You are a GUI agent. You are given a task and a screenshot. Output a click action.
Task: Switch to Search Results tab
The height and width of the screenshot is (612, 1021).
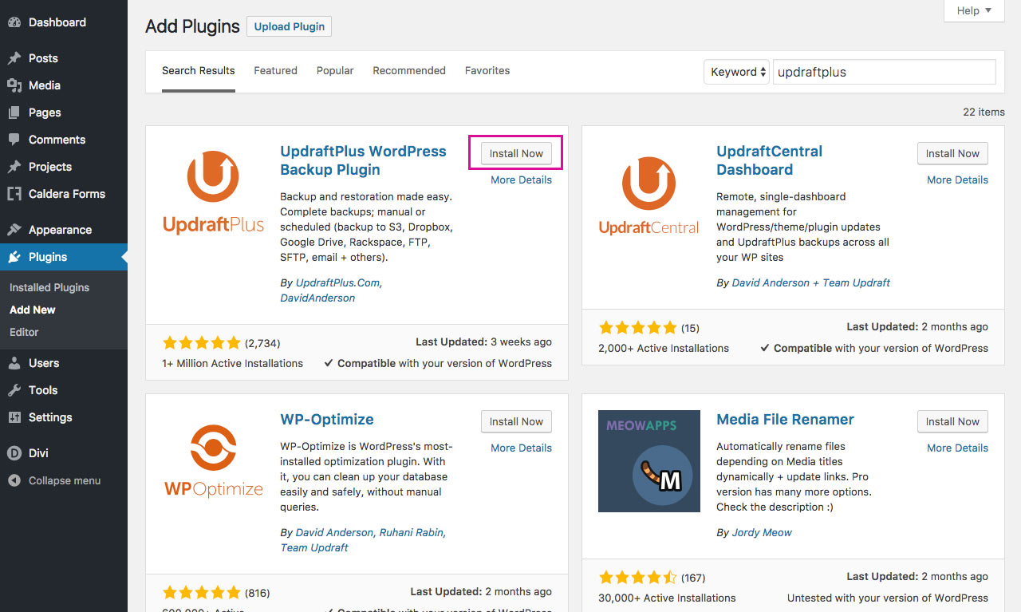click(199, 71)
